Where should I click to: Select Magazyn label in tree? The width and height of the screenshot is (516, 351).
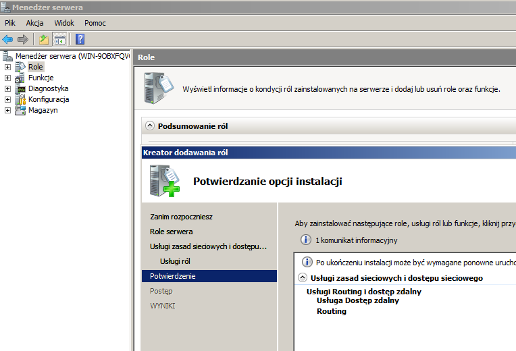[x=43, y=110]
